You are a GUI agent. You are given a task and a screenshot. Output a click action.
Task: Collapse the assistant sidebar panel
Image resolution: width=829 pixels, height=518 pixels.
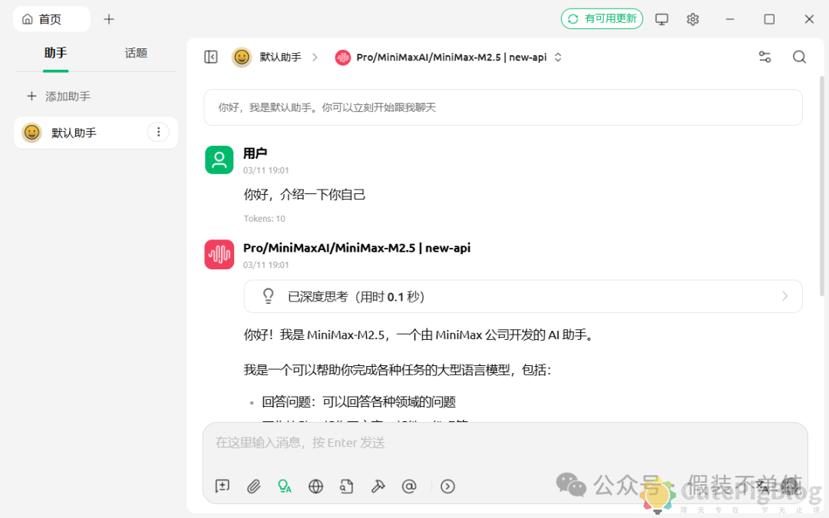(x=210, y=57)
